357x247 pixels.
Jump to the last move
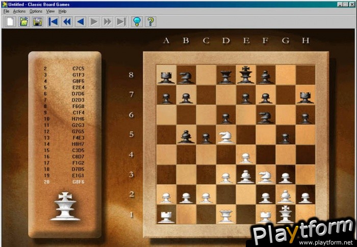(x=121, y=21)
